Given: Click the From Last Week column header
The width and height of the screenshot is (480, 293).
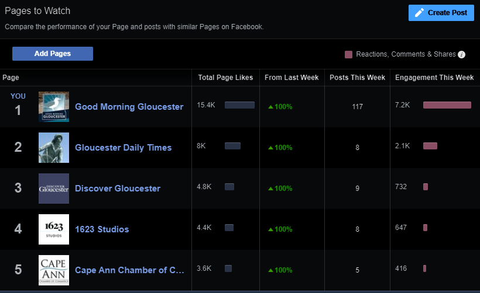Looking at the screenshot, I should point(292,78).
